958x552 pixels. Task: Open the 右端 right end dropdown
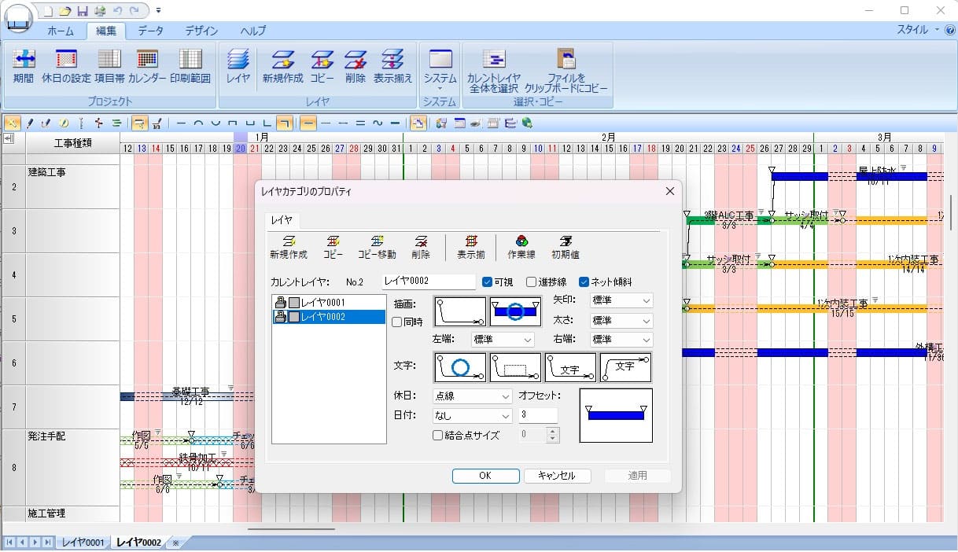(621, 340)
